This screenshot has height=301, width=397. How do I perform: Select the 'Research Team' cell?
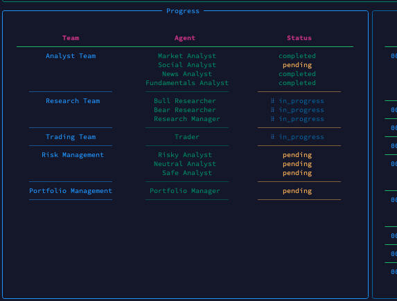click(x=73, y=101)
